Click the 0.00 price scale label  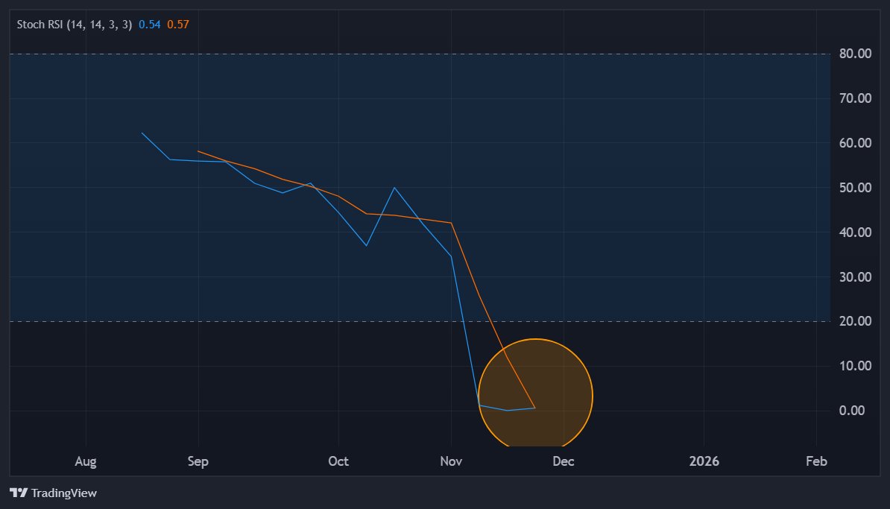point(851,411)
